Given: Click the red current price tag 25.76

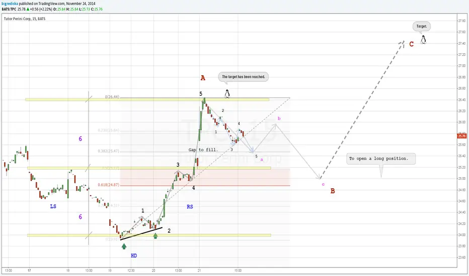Looking at the screenshot, I should (462, 136).
